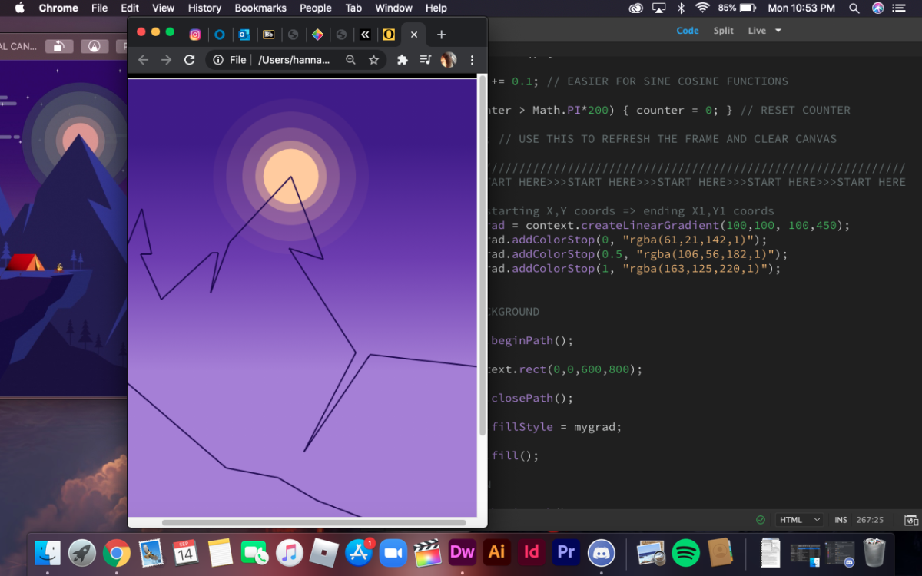The width and height of the screenshot is (922, 576).
Task: Open the Bookmarks menu
Action: tap(260, 8)
